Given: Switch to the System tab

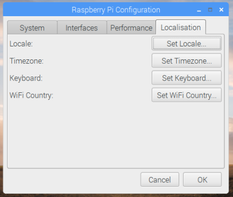Looking at the screenshot, I should (33, 28).
